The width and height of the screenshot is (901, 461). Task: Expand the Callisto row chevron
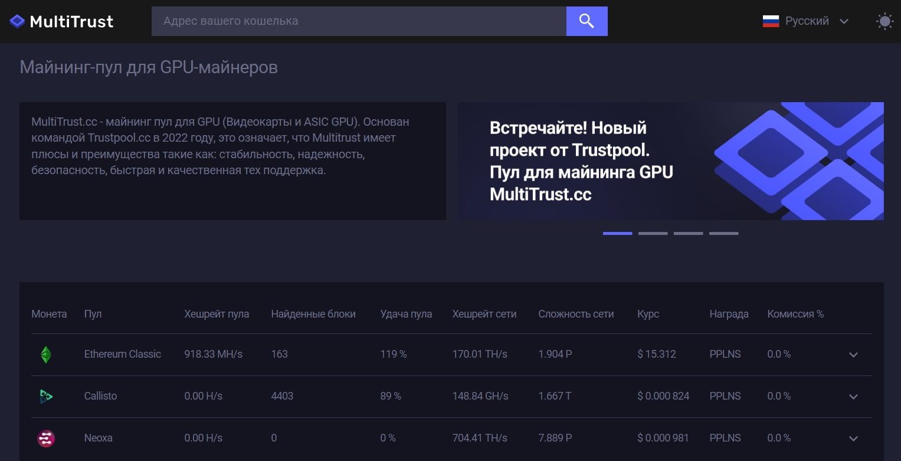pyautogui.click(x=853, y=397)
